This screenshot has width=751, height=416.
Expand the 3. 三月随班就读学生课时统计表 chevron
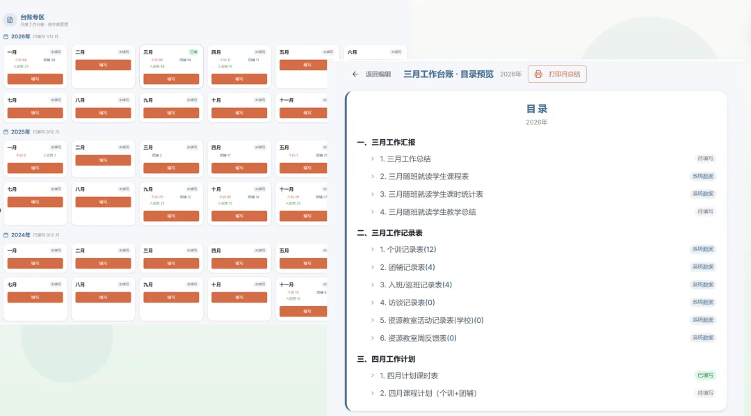pos(373,194)
